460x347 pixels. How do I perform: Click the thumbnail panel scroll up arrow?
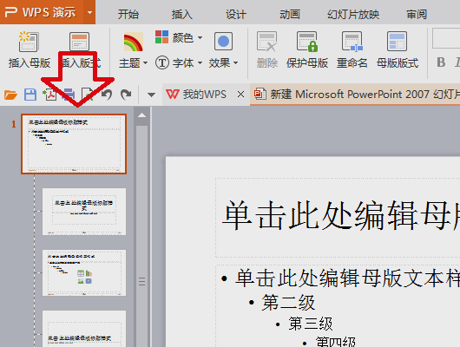(x=142, y=115)
